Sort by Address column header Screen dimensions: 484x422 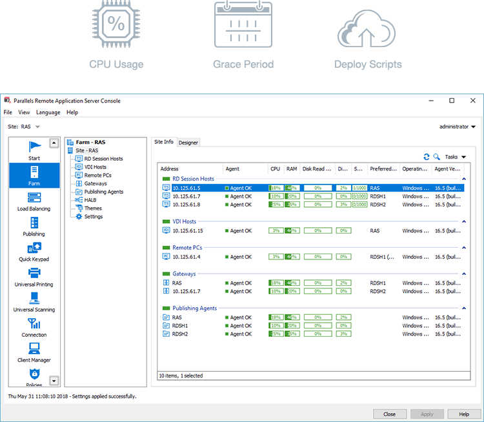190,169
